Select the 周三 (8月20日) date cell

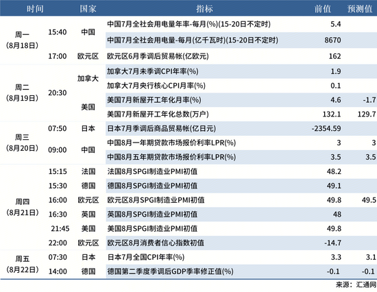click(x=22, y=143)
